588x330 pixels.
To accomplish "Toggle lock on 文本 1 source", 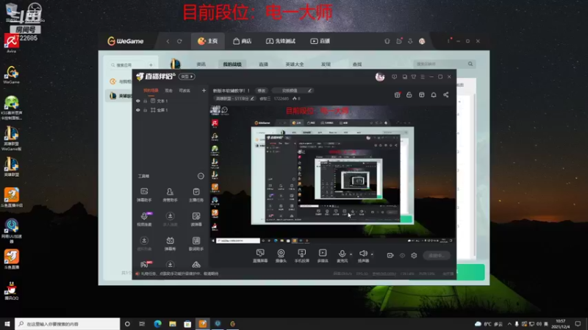I will pyautogui.click(x=145, y=101).
